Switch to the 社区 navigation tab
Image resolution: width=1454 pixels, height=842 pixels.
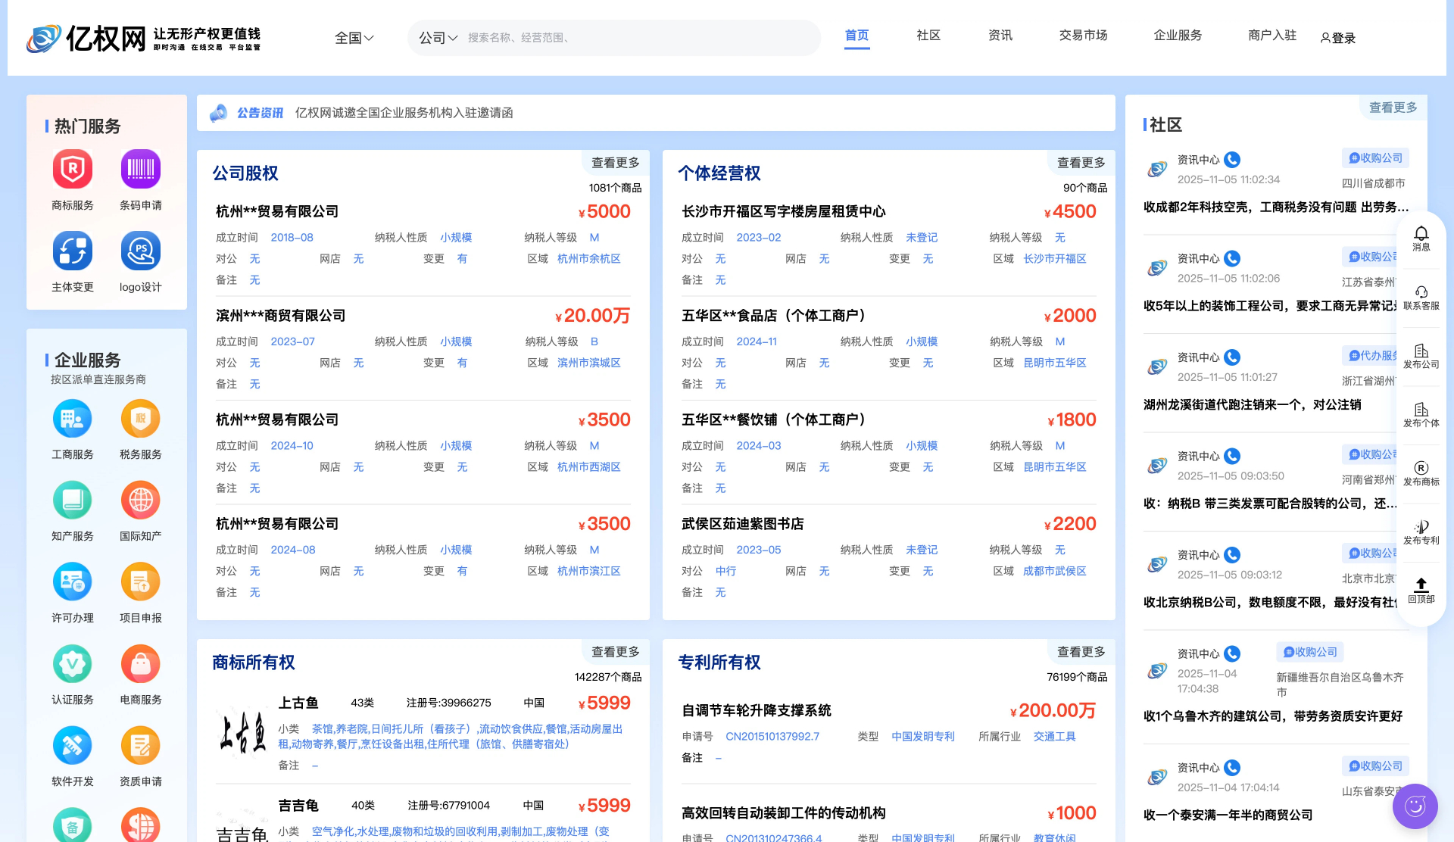928,35
